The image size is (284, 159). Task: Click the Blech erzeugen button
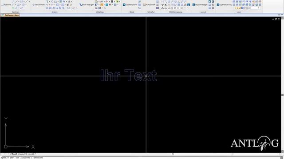click(87, 5)
